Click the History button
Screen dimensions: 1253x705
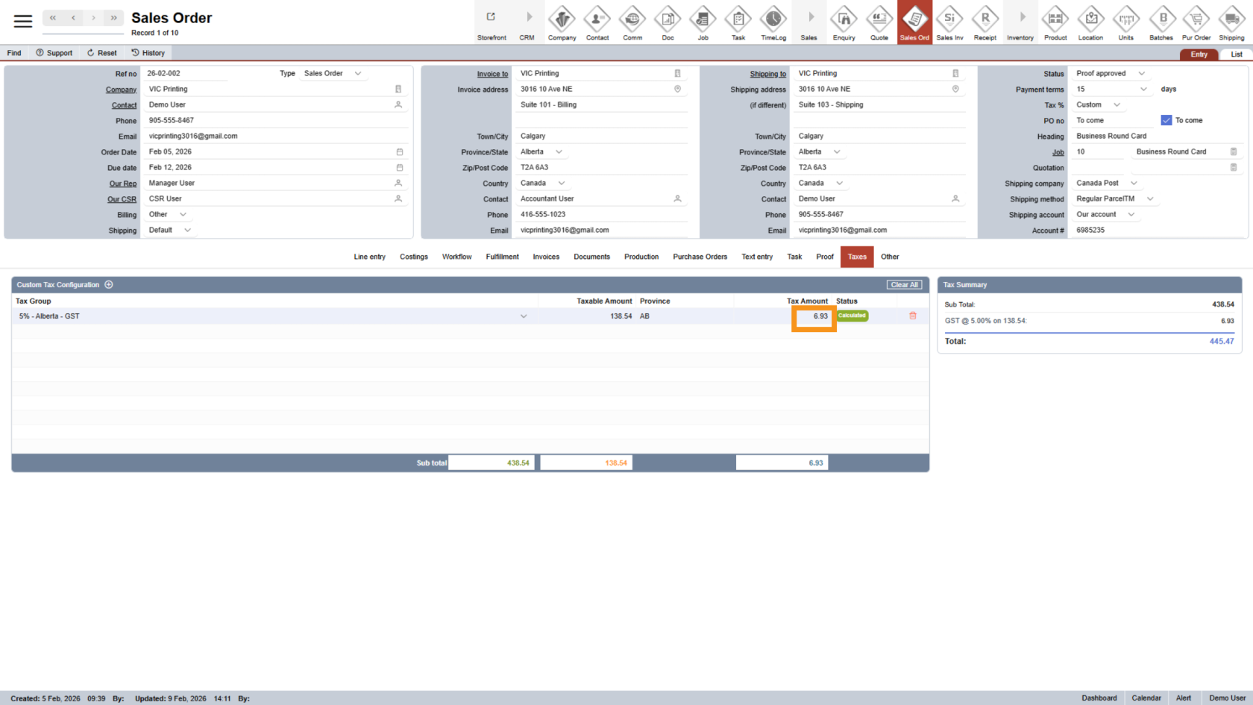pyautogui.click(x=148, y=53)
